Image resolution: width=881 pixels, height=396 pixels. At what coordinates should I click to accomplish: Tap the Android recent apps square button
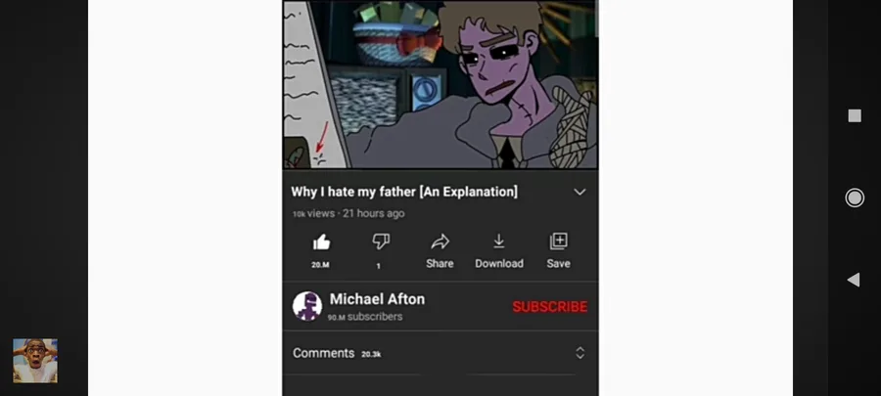coord(855,115)
